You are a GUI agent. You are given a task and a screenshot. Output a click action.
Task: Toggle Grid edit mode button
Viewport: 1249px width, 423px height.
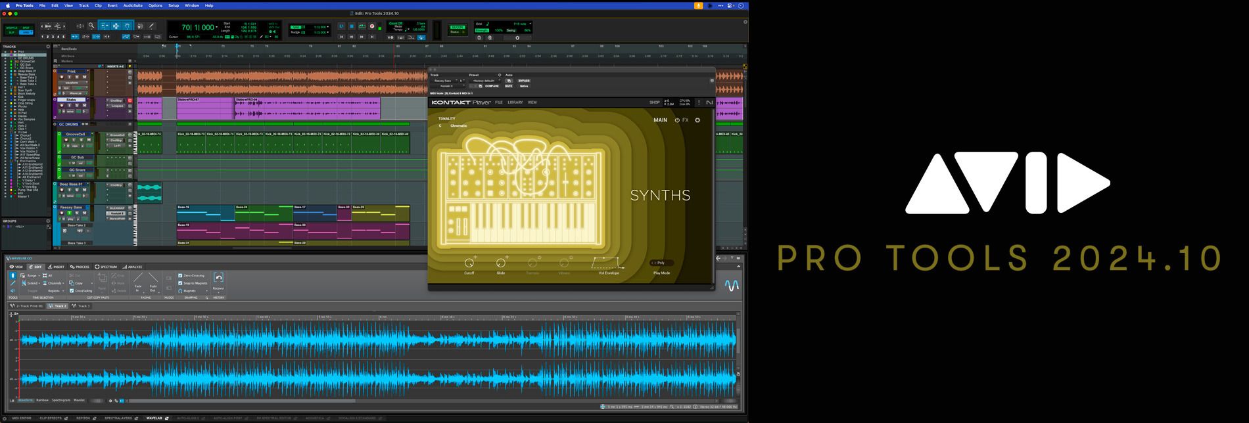point(26,32)
